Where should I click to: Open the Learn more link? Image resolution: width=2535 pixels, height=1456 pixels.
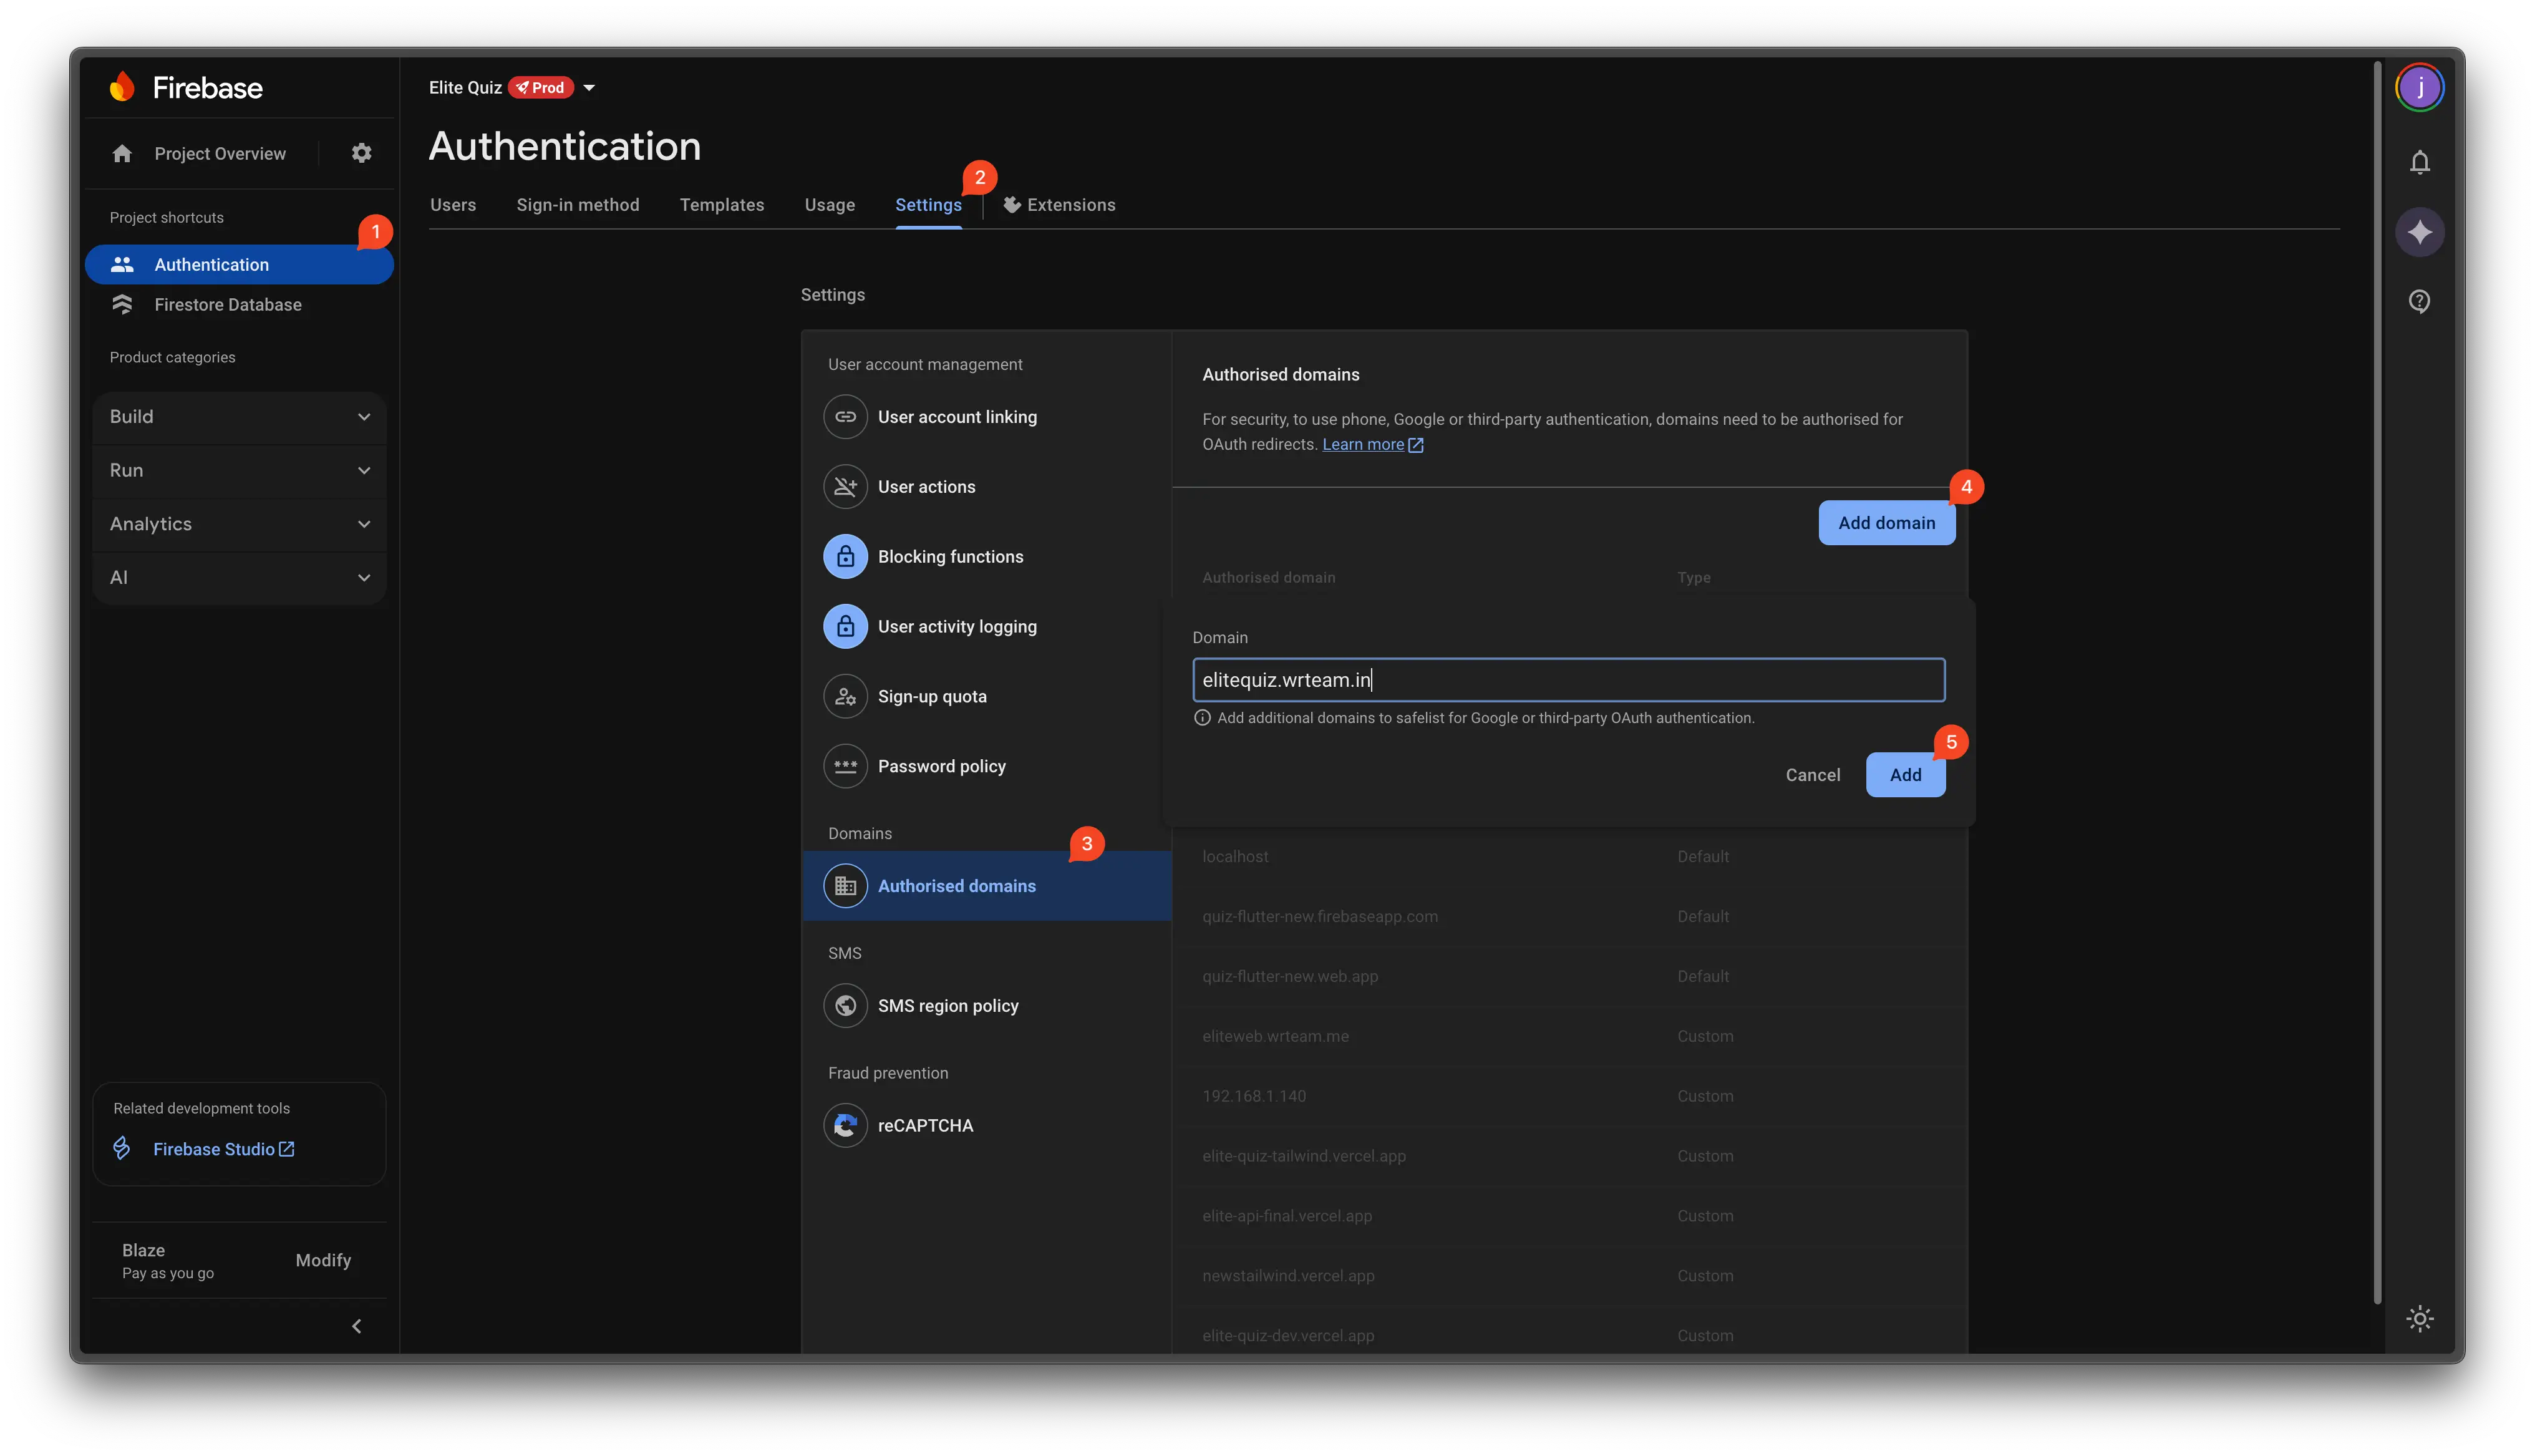pyautogui.click(x=1362, y=445)
